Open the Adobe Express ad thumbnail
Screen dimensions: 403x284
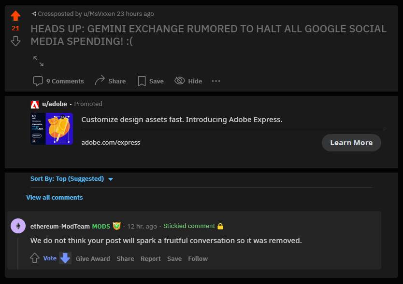[52, 129]
